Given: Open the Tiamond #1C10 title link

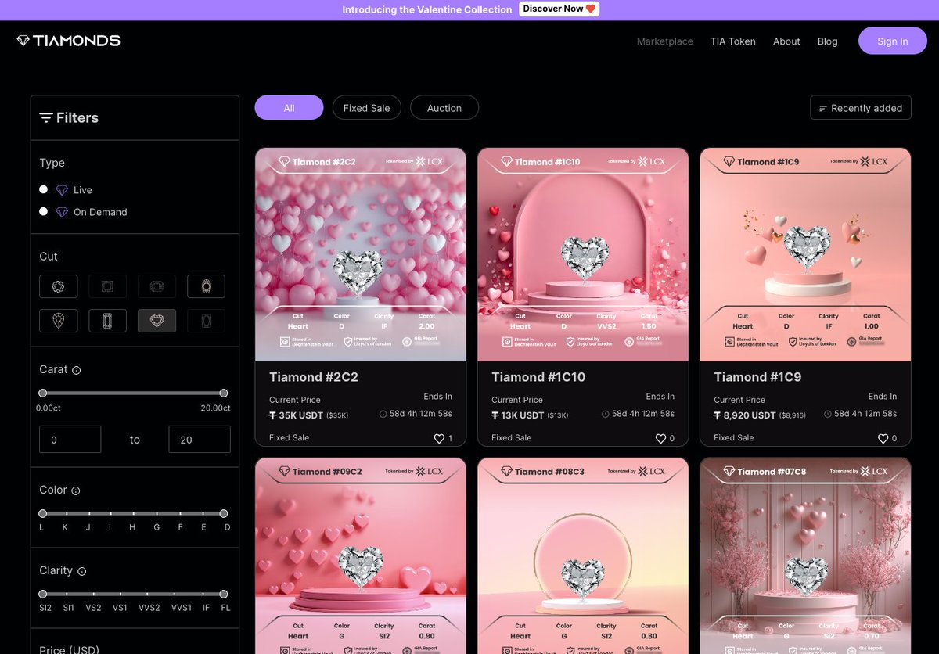Looking at the screenshot, I should 538,377.
